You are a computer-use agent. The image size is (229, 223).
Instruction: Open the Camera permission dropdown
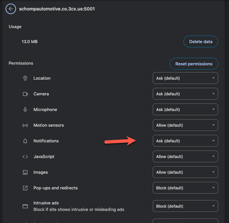click(185, 94)
